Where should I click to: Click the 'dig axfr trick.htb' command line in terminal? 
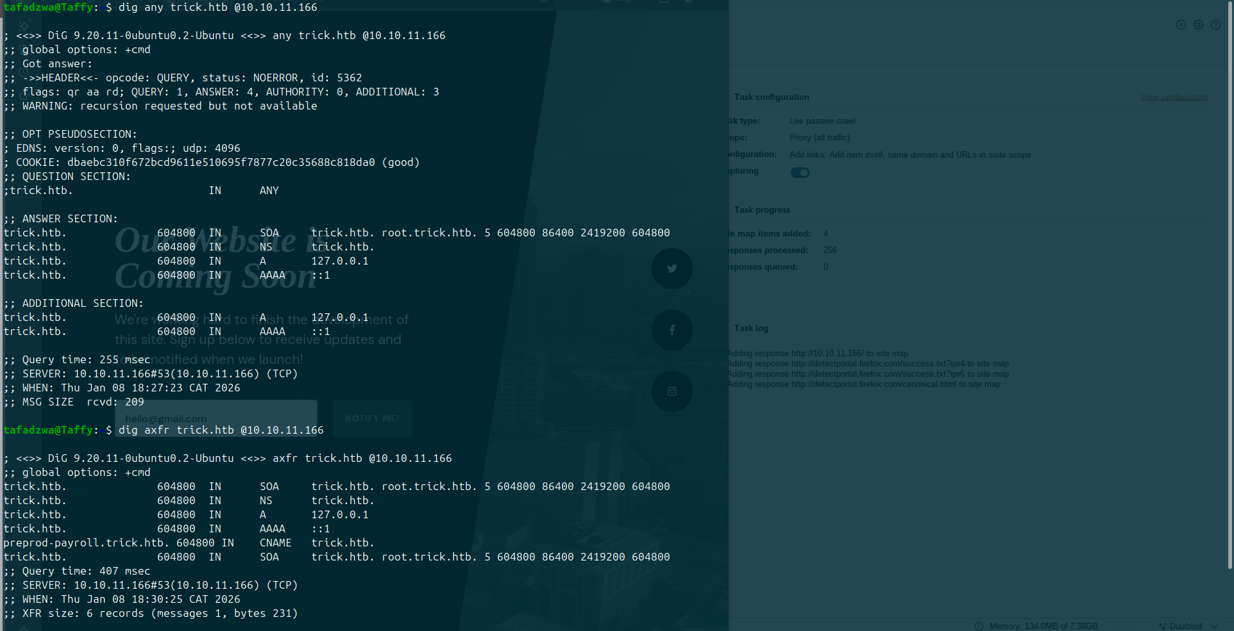pos(164,430)
